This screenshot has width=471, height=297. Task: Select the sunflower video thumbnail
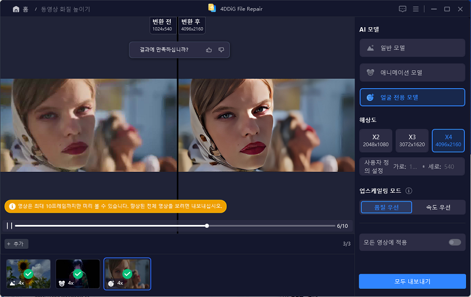28,274
